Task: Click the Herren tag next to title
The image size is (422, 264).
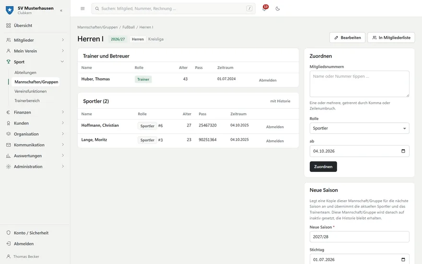Action: click(138, 39)
